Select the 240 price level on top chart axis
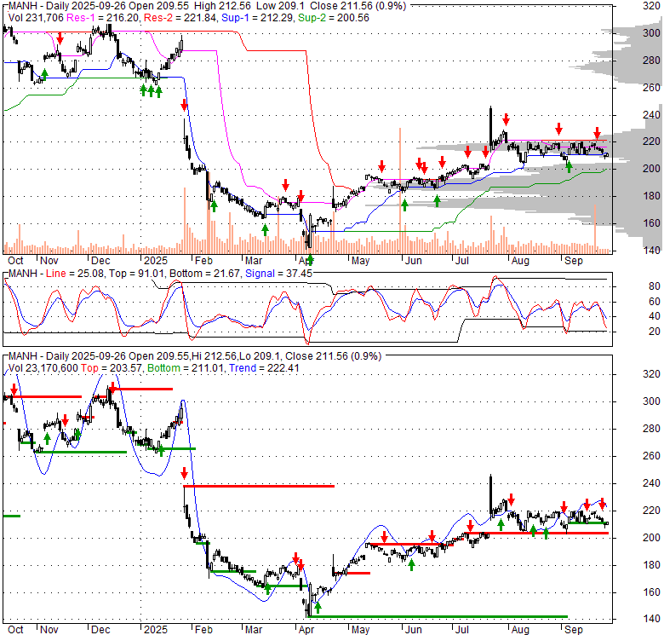The height and width of the screenshot is (635, 664). [651, 114]
